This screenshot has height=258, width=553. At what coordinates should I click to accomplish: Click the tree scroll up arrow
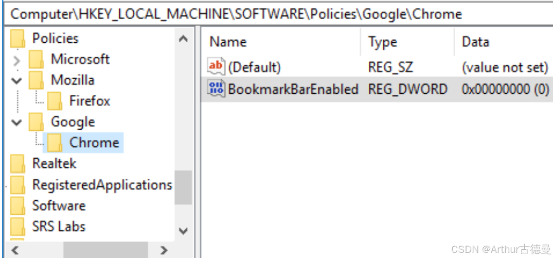point(183,39)
